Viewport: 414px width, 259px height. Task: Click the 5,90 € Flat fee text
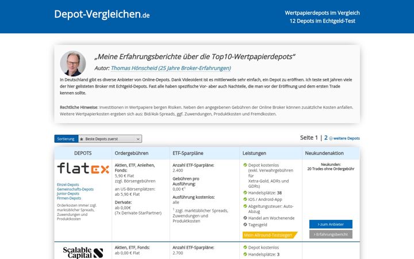124,176
